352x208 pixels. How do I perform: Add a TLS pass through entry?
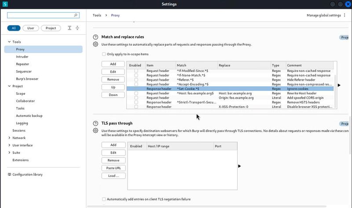pyautogui.click(x=114, y=145)
